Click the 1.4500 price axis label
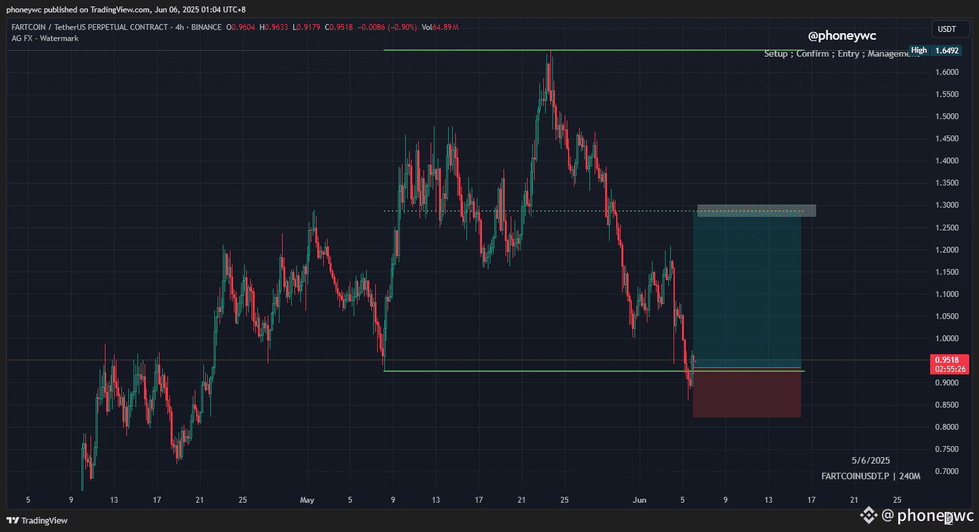The width and height of the screenshot is (979, 532). point(947,139)
